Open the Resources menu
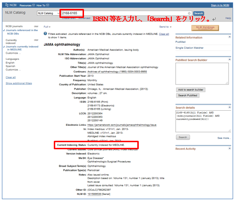The image size is (235, 202). (x=27, y=5)
